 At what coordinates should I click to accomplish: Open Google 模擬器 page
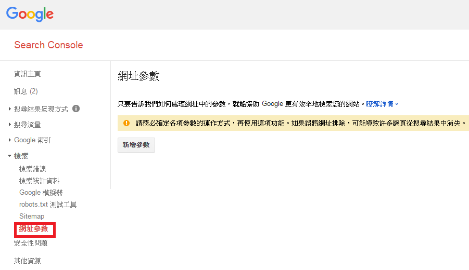pos(41,193)
